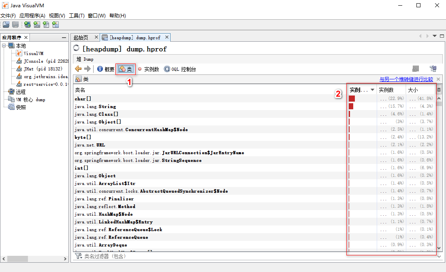The image size is (446, 272).
Task: Select the byte[] class row
Action: [254, 137]
